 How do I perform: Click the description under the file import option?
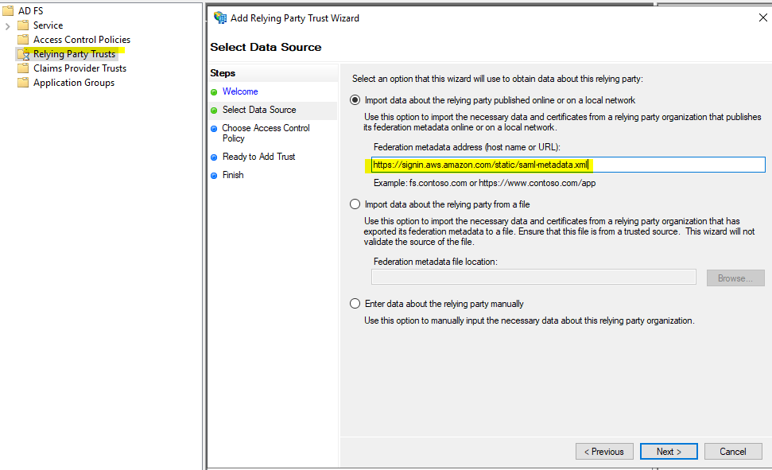(559, 231)
